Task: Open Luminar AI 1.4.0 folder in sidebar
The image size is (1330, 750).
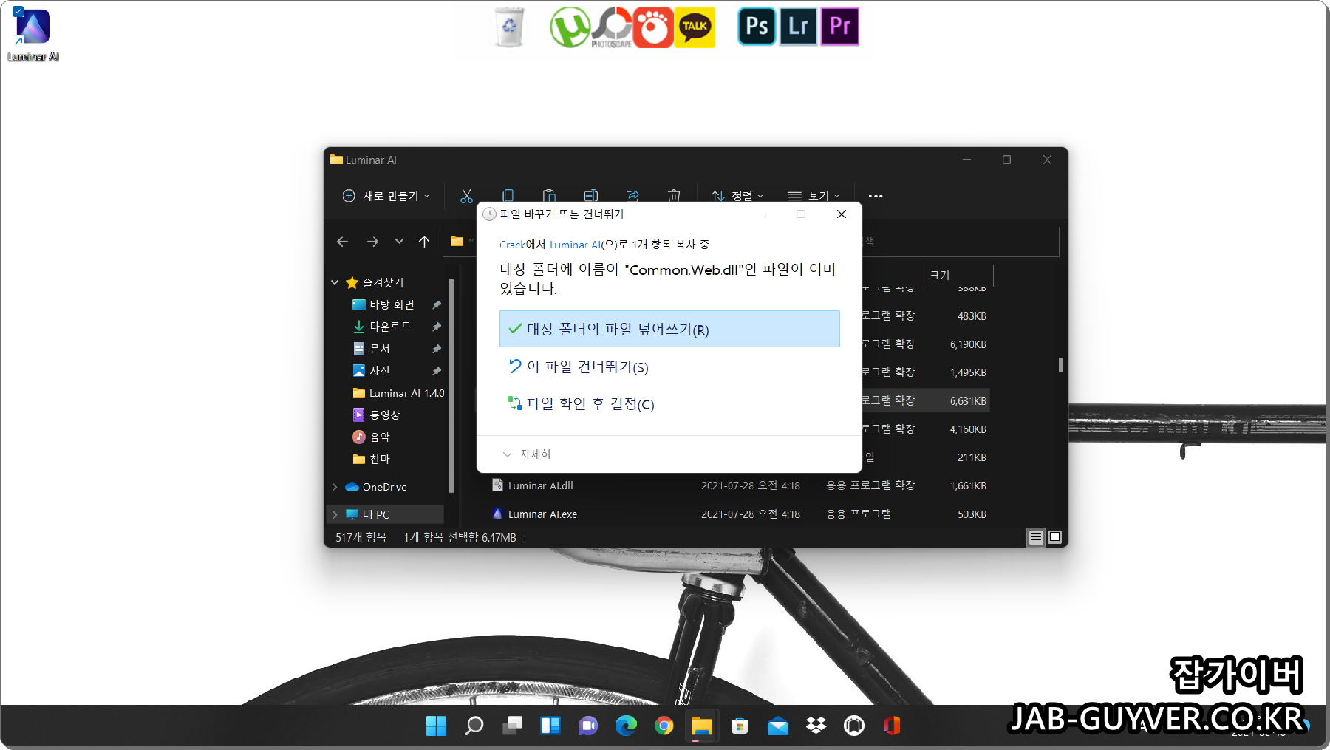Action: tap(398, 393)
